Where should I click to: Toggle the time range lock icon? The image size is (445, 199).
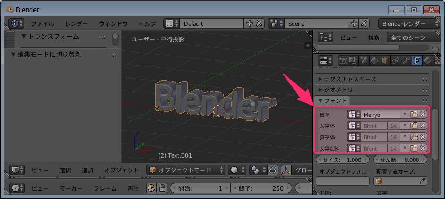coord(162,188)
